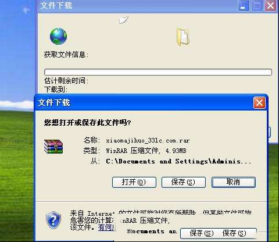
Task: Open the 有何风险 link
Action: coord(106,227)
